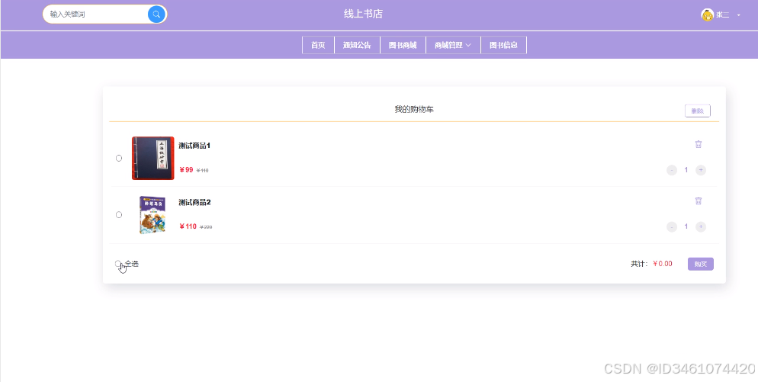
Task: Increase quantity of 测试商品2 with plus
Action: pos(701,226)
